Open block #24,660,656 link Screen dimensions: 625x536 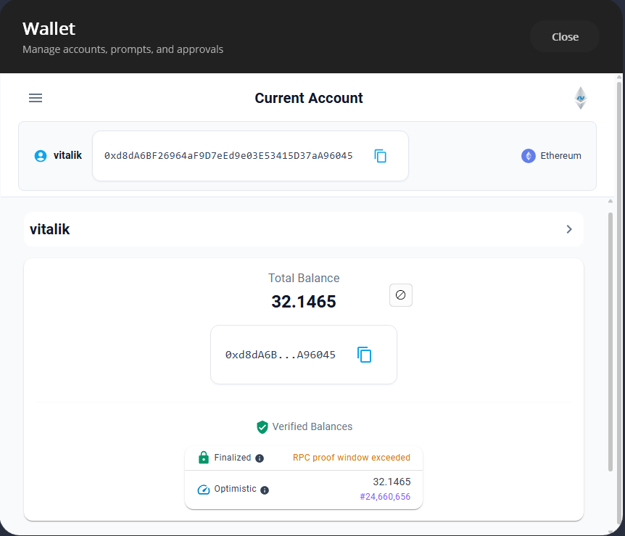385,496
